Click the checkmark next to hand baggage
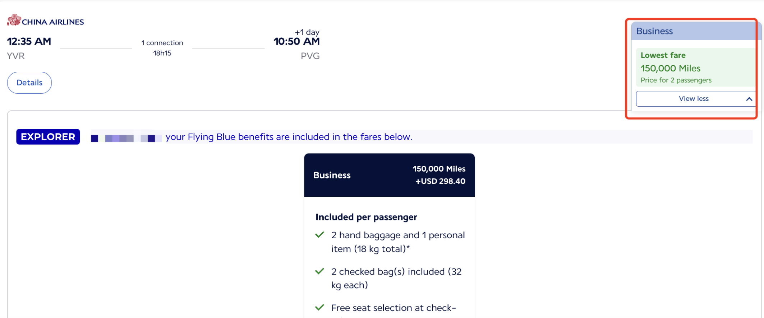 319,235
